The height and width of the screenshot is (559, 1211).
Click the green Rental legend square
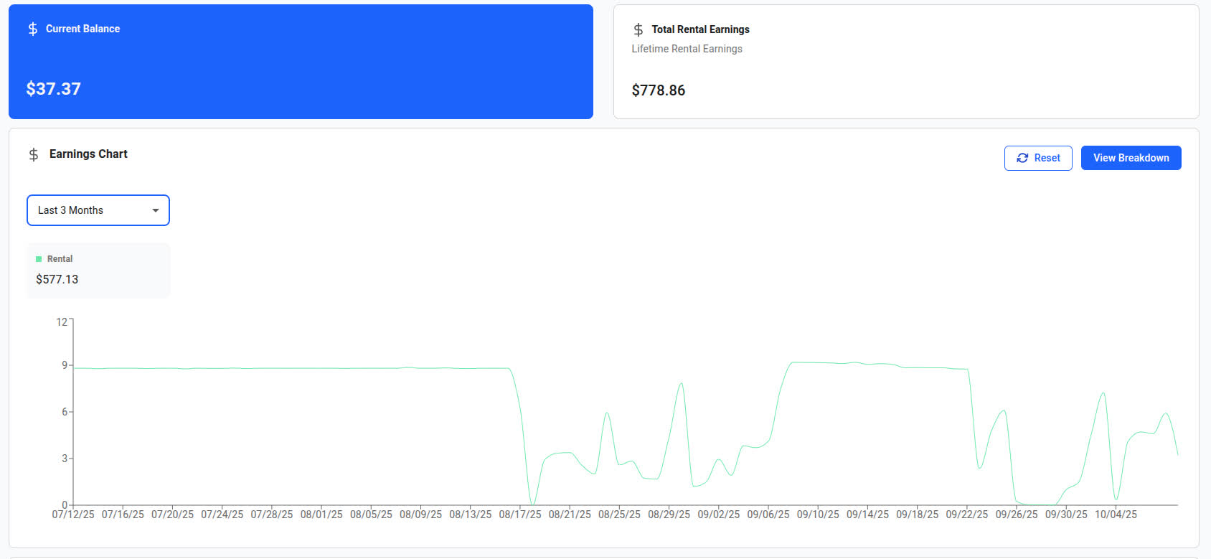[39, 259]
